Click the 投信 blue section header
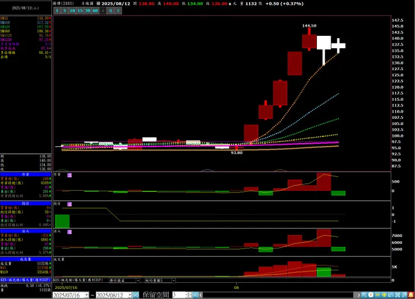This screenshot has height=299, width=415. pos(26,204)
